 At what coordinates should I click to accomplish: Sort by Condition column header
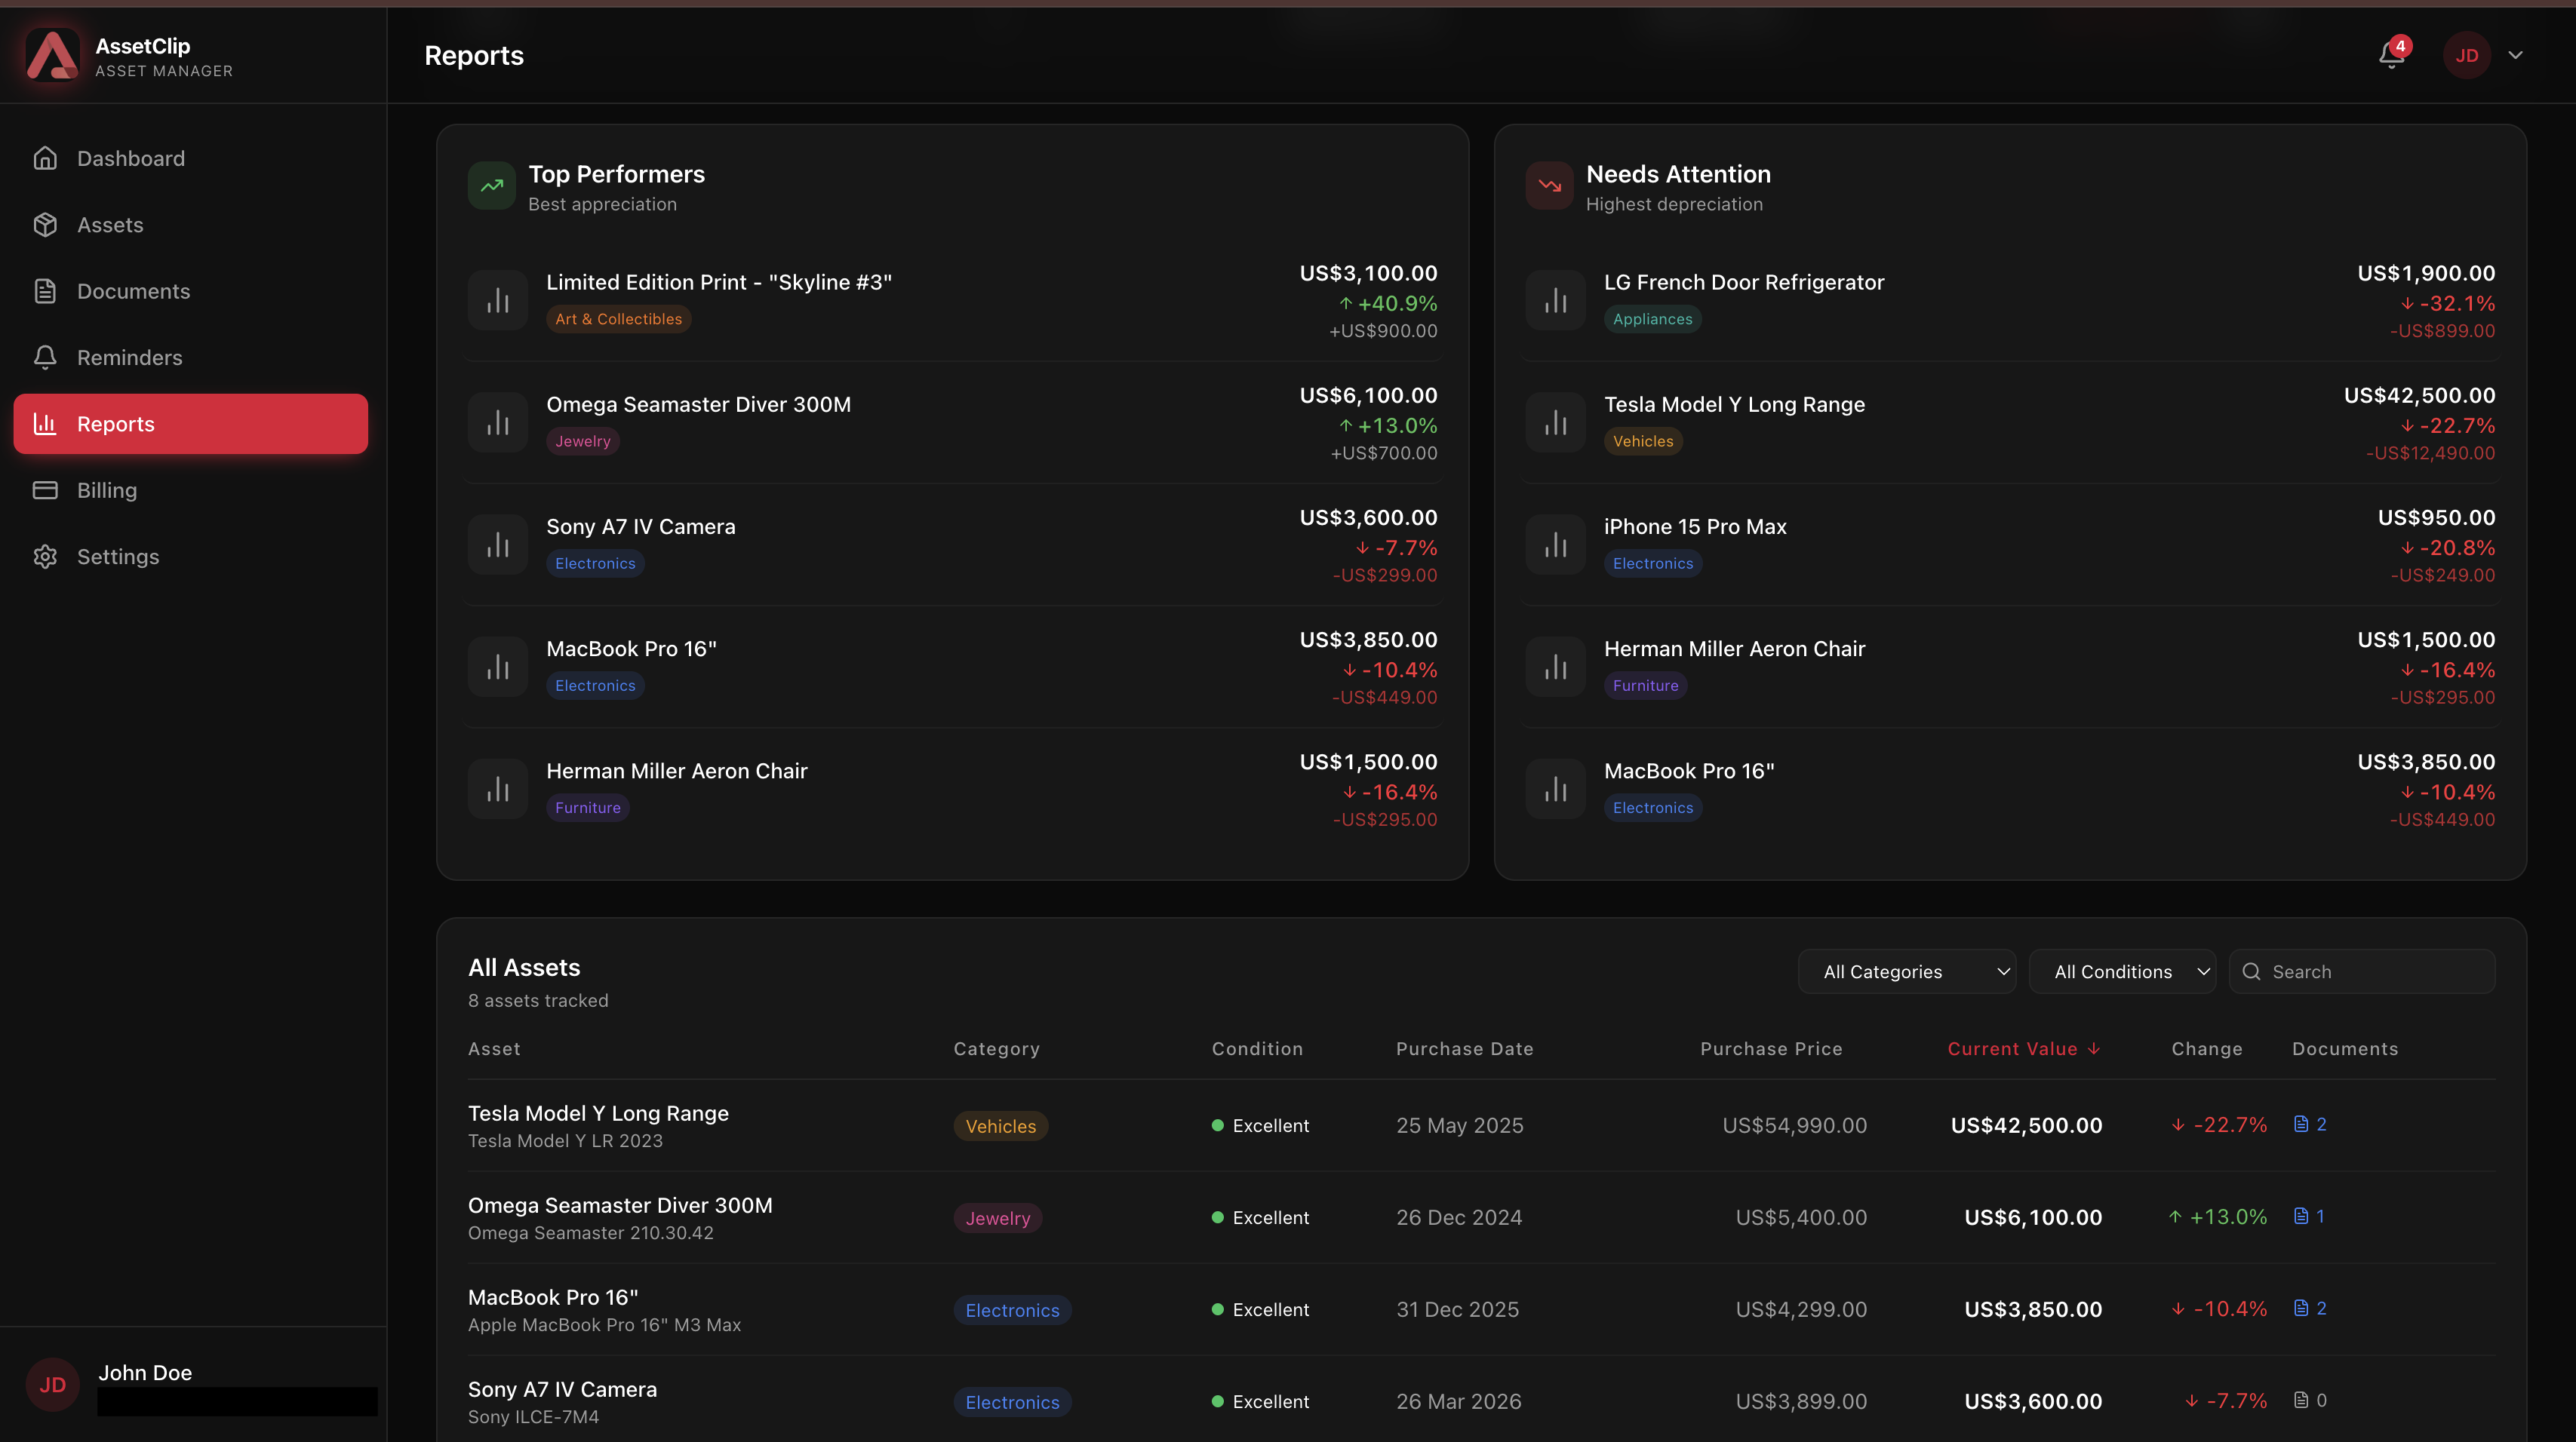1257,1048
